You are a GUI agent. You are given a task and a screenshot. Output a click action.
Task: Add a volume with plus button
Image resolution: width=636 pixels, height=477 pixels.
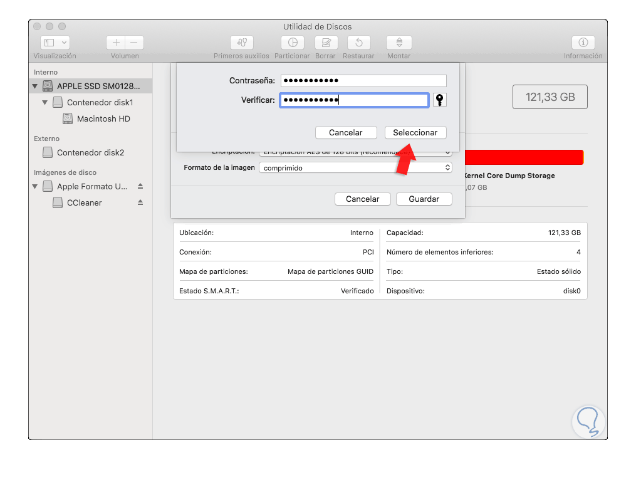click(116, 43)
